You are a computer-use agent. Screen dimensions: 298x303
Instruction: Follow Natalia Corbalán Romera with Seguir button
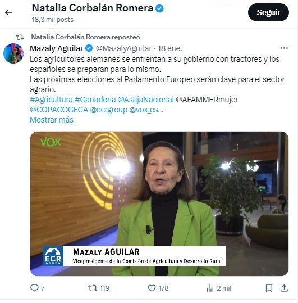pyautogui.click(x=268, y=12)
